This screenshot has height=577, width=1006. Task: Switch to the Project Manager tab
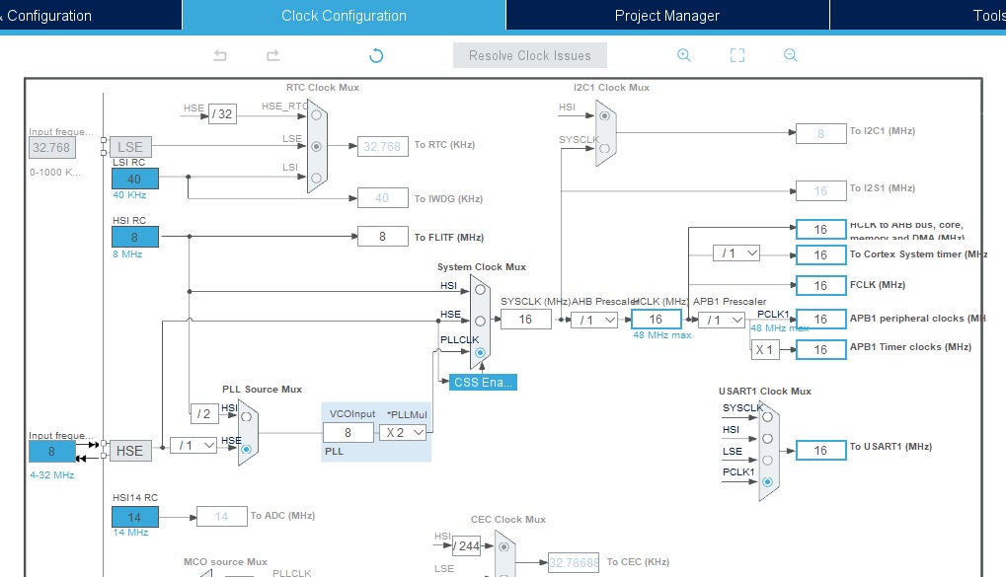click(666, 16)
